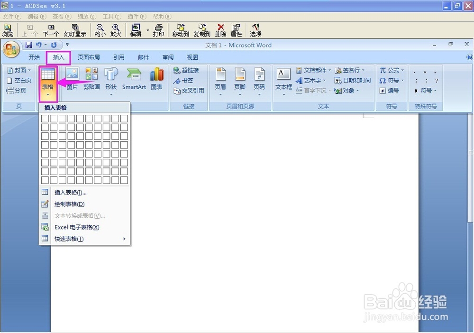Click top-left cell of insert table grid
Image resolution: width=474 pixels, height=333 pixels.
click(45, 119)
